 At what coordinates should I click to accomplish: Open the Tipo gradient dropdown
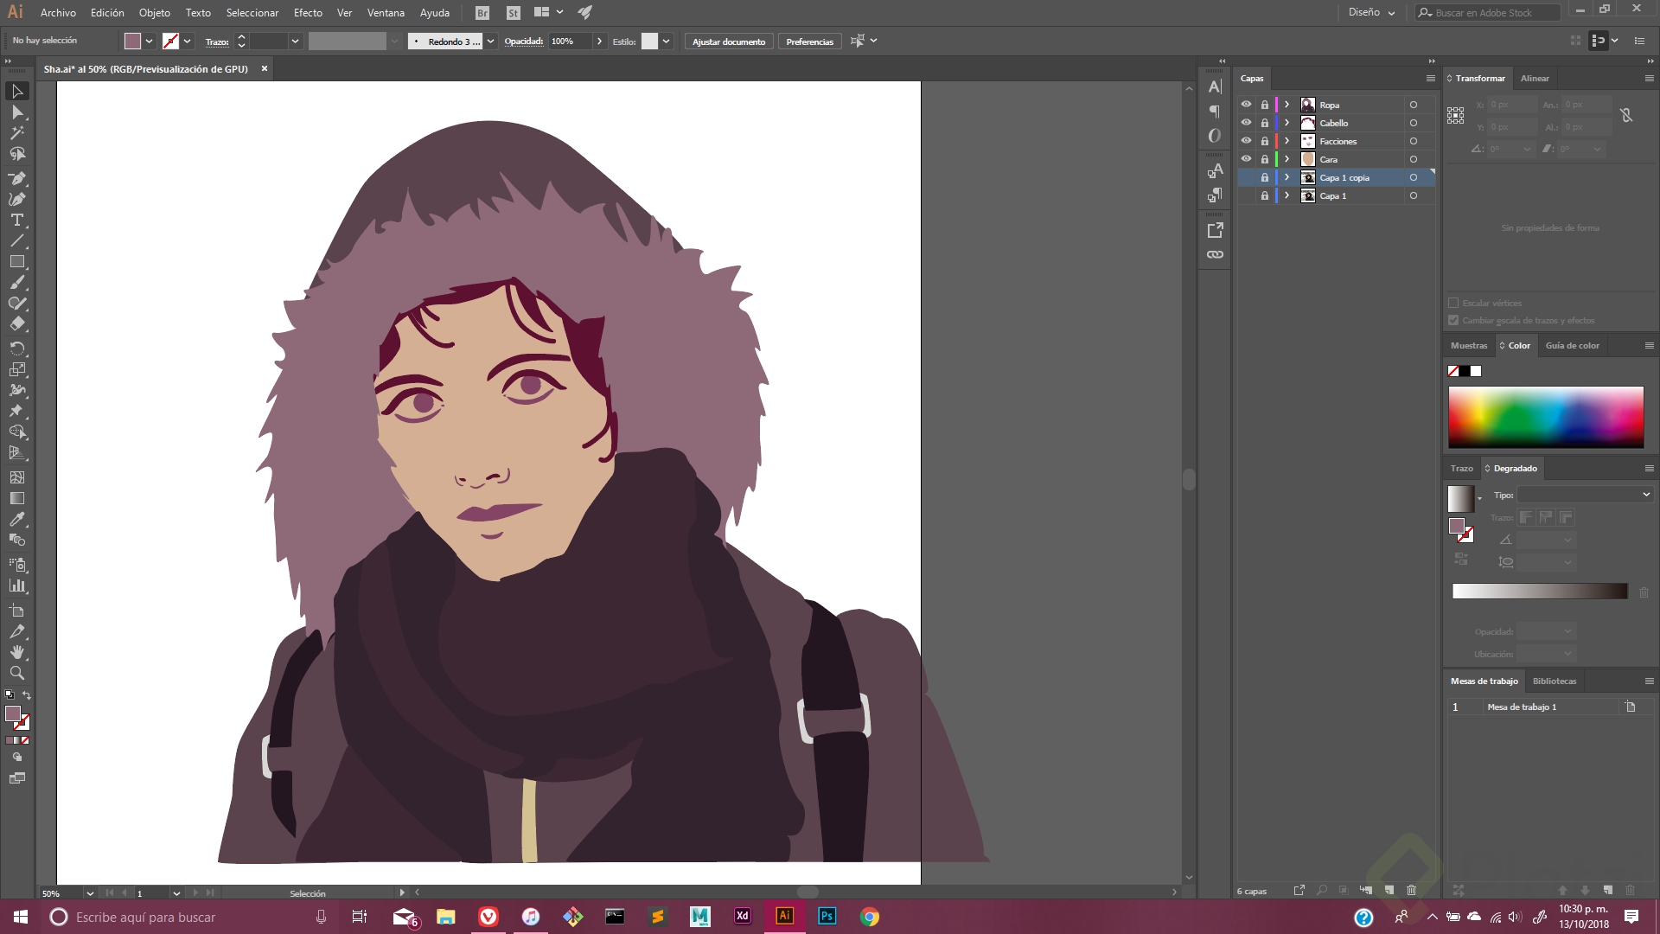[x=1585, y=495]
